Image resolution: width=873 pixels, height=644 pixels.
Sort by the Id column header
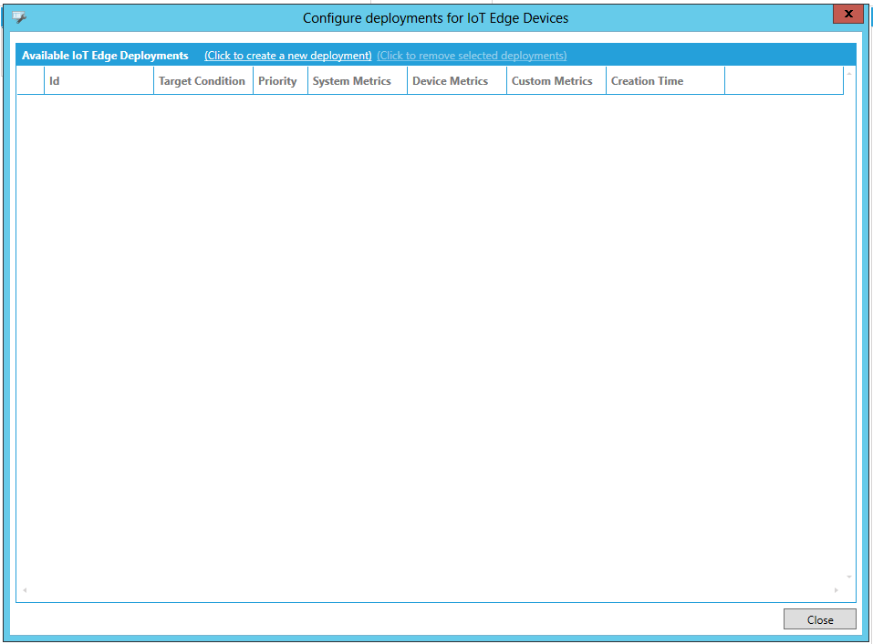(99, 81)
